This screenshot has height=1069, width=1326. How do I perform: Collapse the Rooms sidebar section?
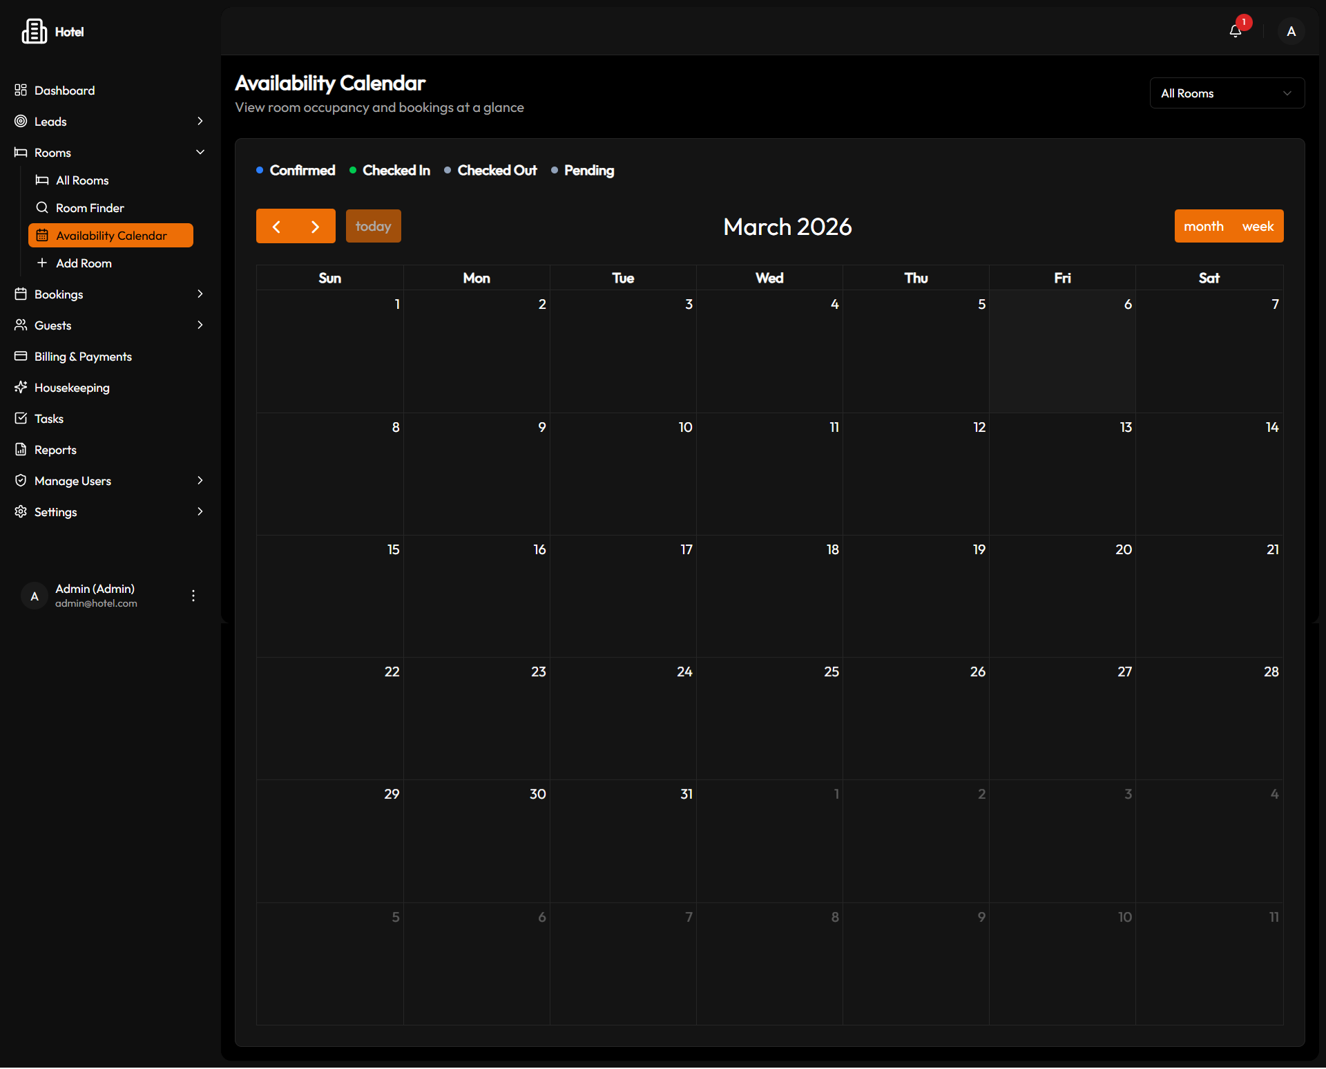click(x=200, y=153)
